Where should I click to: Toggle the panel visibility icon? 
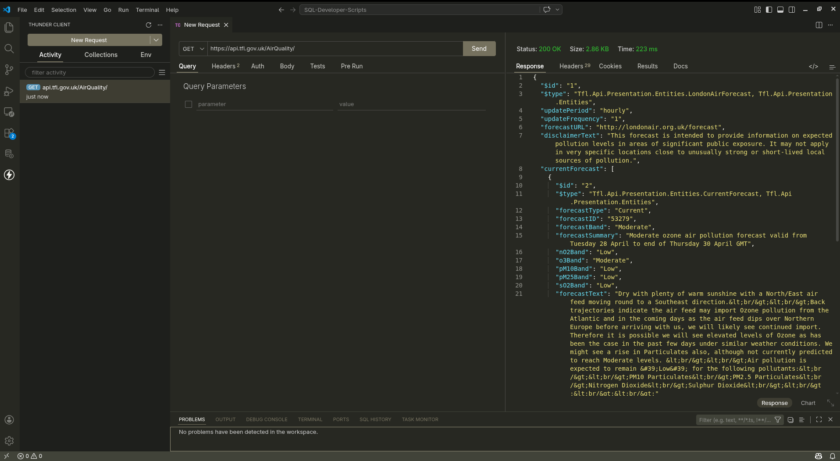click(780, 9)
